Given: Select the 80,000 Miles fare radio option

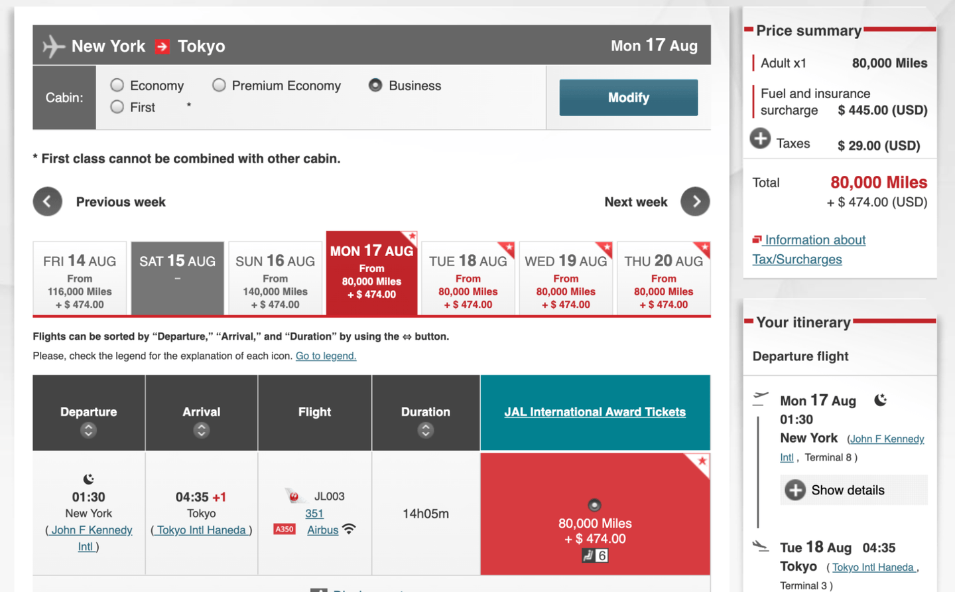Looking at the screenshot, I should pyautogui.click(x=595, y=505).
